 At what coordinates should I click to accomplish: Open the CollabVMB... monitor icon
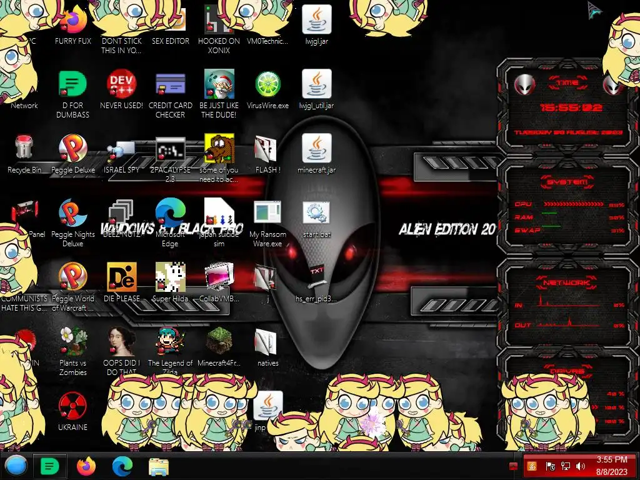[x=219, y=277]
